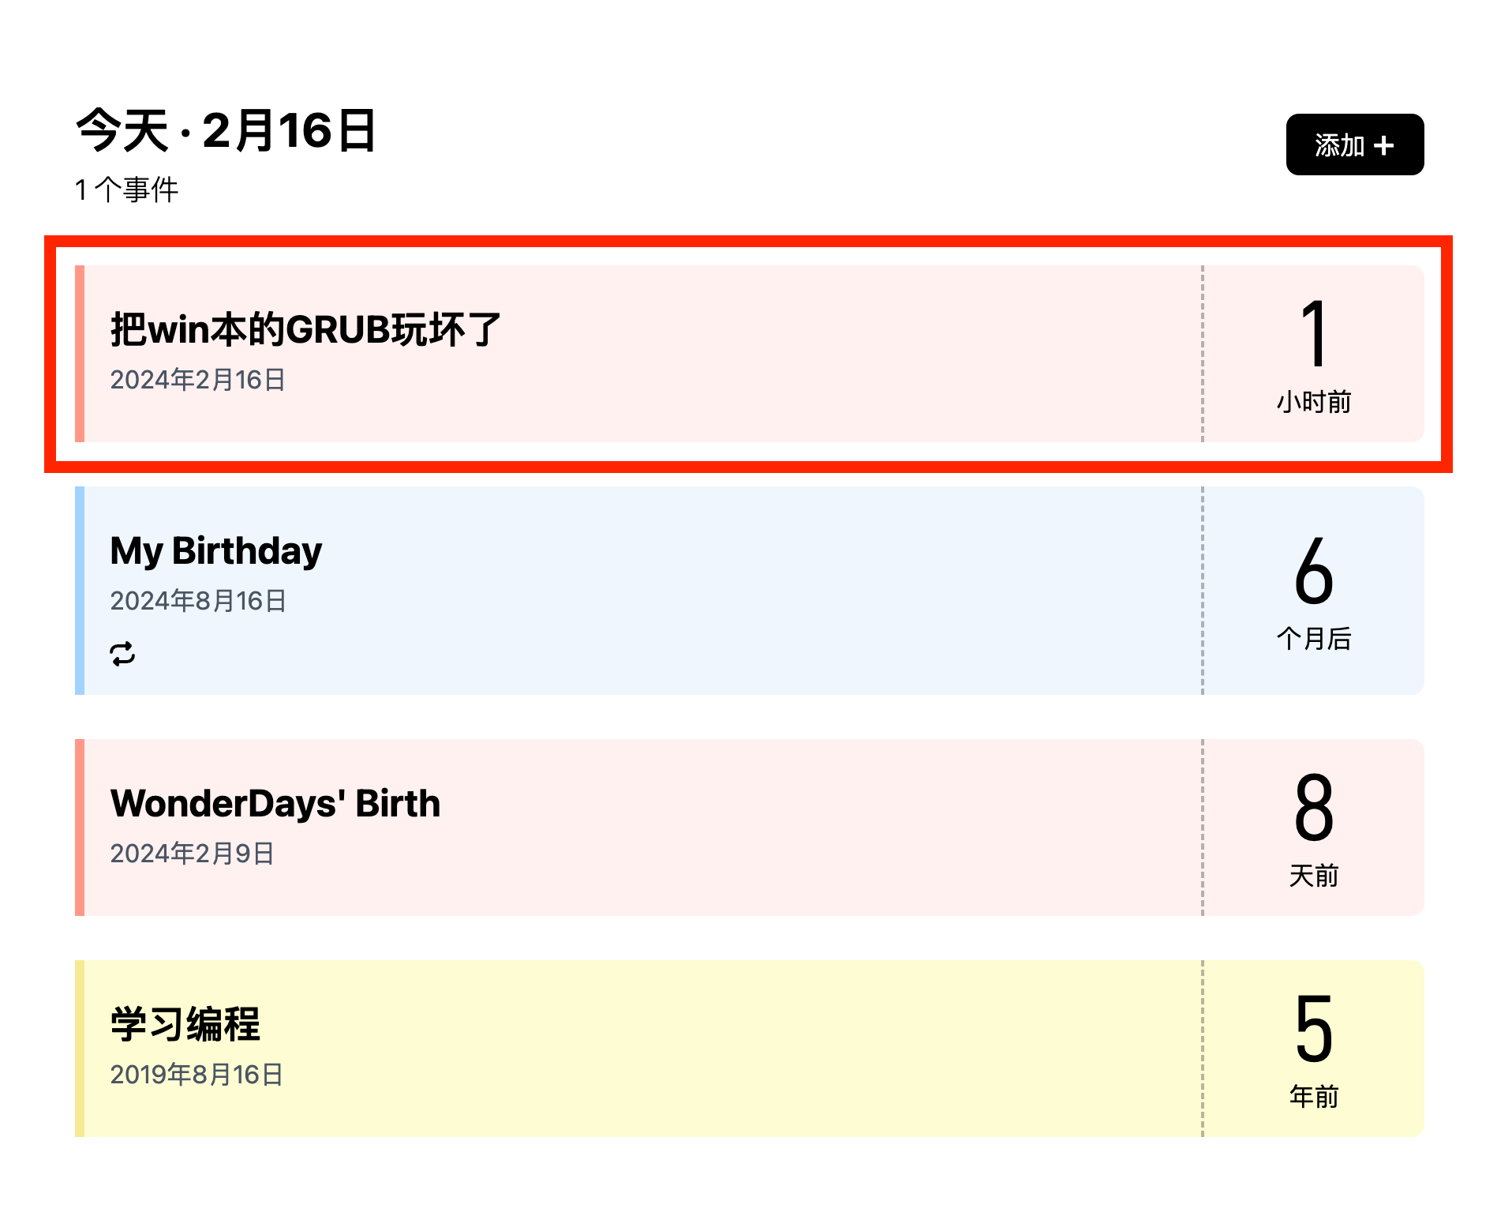Viewport: 1512px width, 1216px height.
Task: Click the 今天 · 2月16日 heading
Action: tap(226, 130)
